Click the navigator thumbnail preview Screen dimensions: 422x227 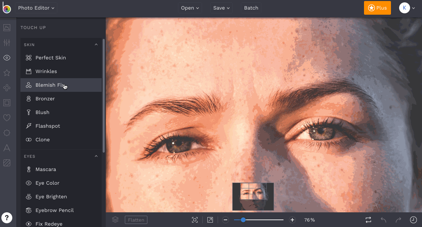point(253,197)
